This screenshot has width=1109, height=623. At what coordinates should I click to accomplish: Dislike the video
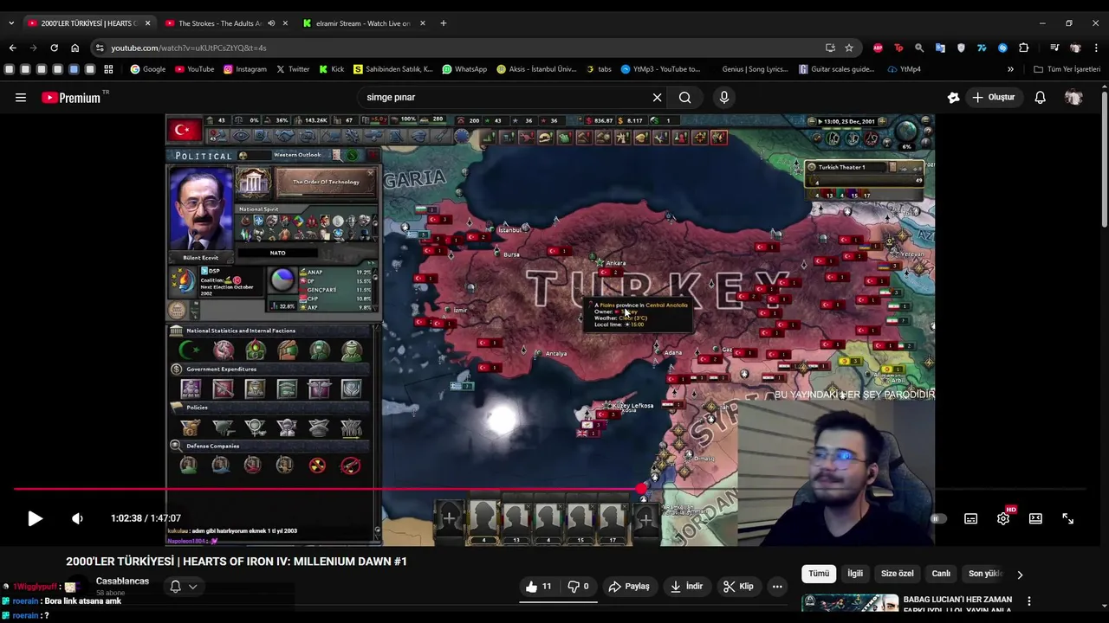tap(578, 587)
